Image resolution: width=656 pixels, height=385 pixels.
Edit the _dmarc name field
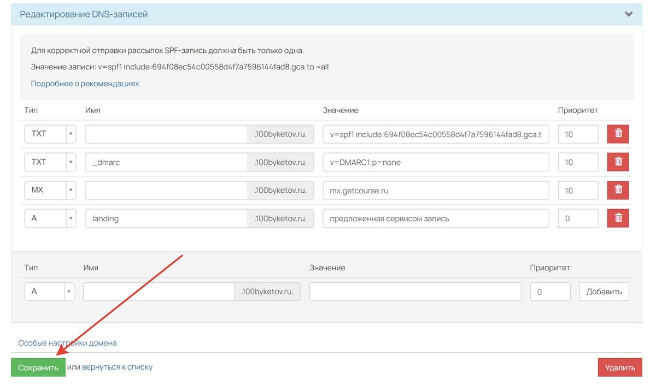(x=167, y=162)
